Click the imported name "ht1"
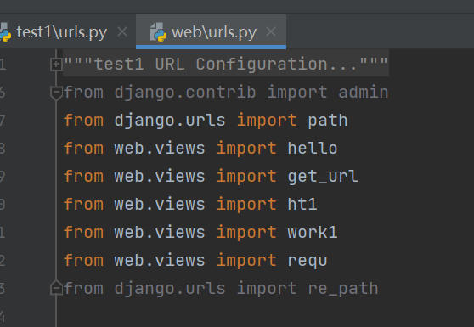This screenshot has height=327, width=474. pos(302,205)
